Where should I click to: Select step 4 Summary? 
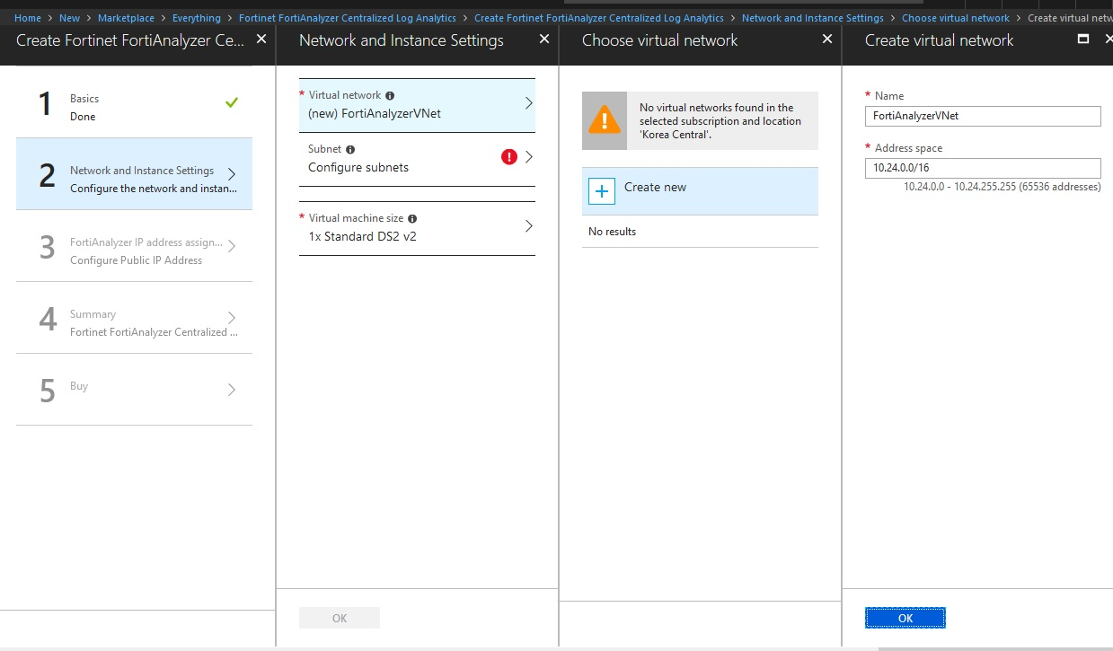tap(135, 323)
